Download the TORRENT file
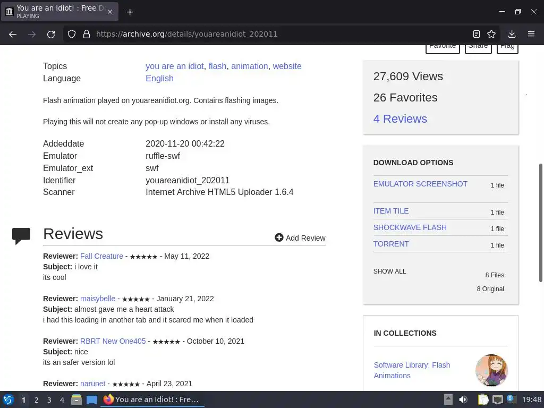Screen dimensions: 544x408 (x=391, y=244)
